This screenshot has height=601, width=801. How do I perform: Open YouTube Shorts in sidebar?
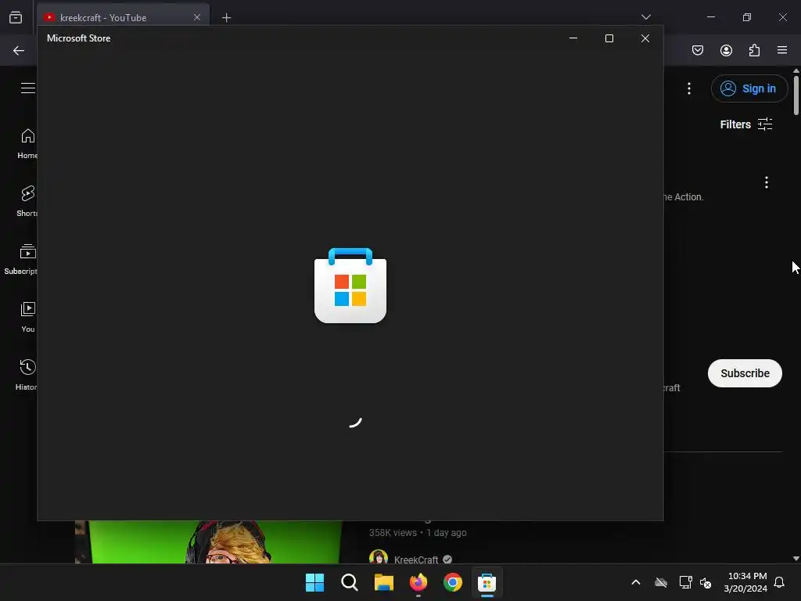point(27,201)
